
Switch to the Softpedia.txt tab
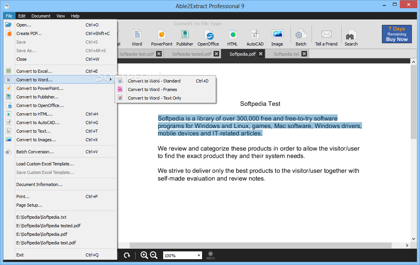point(286,54)
